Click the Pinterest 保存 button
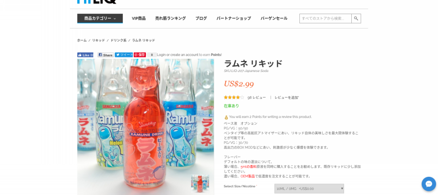Screen dimensions: 438x195 pyautogui.click(x=140, y=55)
